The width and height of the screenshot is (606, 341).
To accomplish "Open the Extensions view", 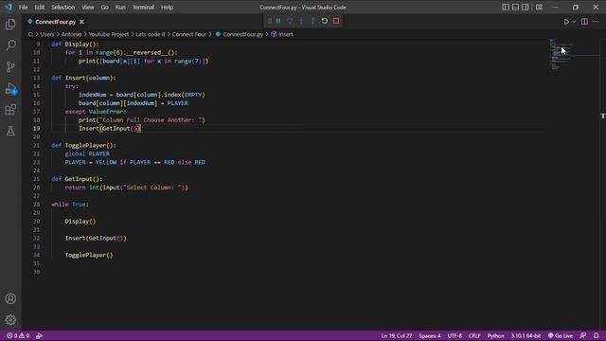I will [10, 110].
